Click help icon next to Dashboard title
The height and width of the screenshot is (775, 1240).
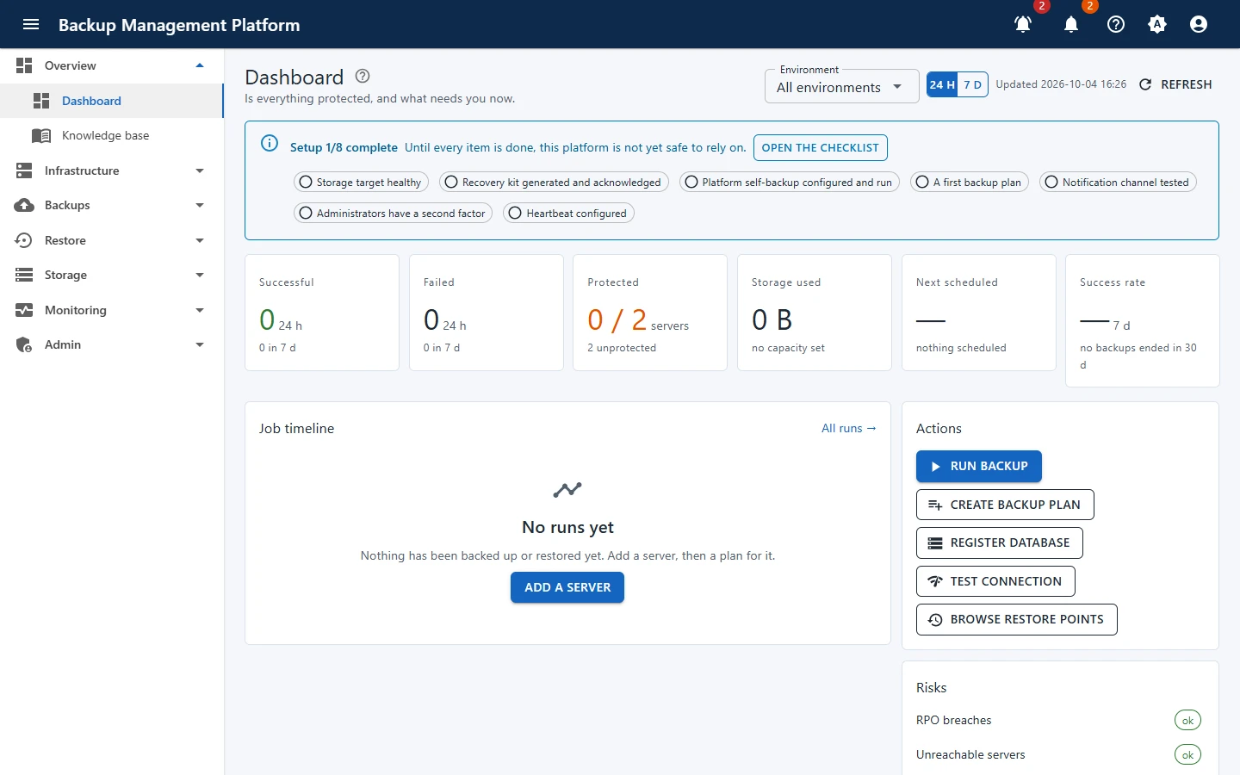click(363, 76)
